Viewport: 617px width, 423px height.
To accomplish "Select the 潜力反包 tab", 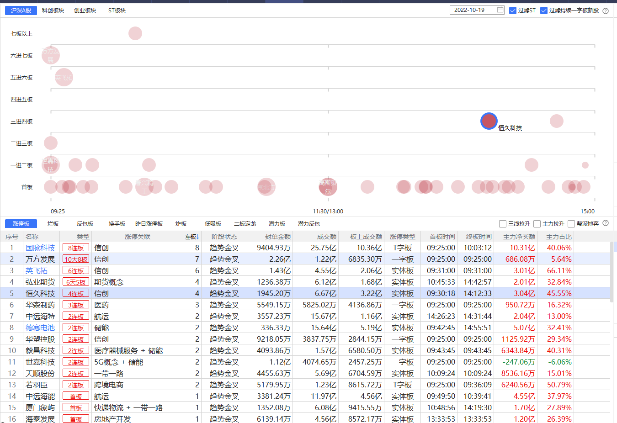I will click(x=309, y=224).
